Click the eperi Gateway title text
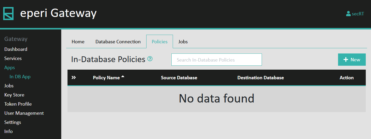371x139 pixels. [58, 13]
